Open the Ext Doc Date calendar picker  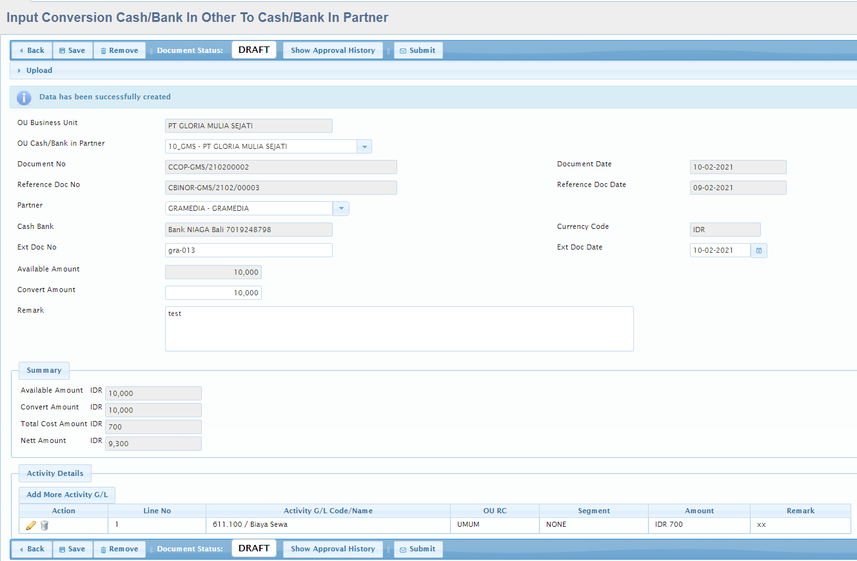759,250
